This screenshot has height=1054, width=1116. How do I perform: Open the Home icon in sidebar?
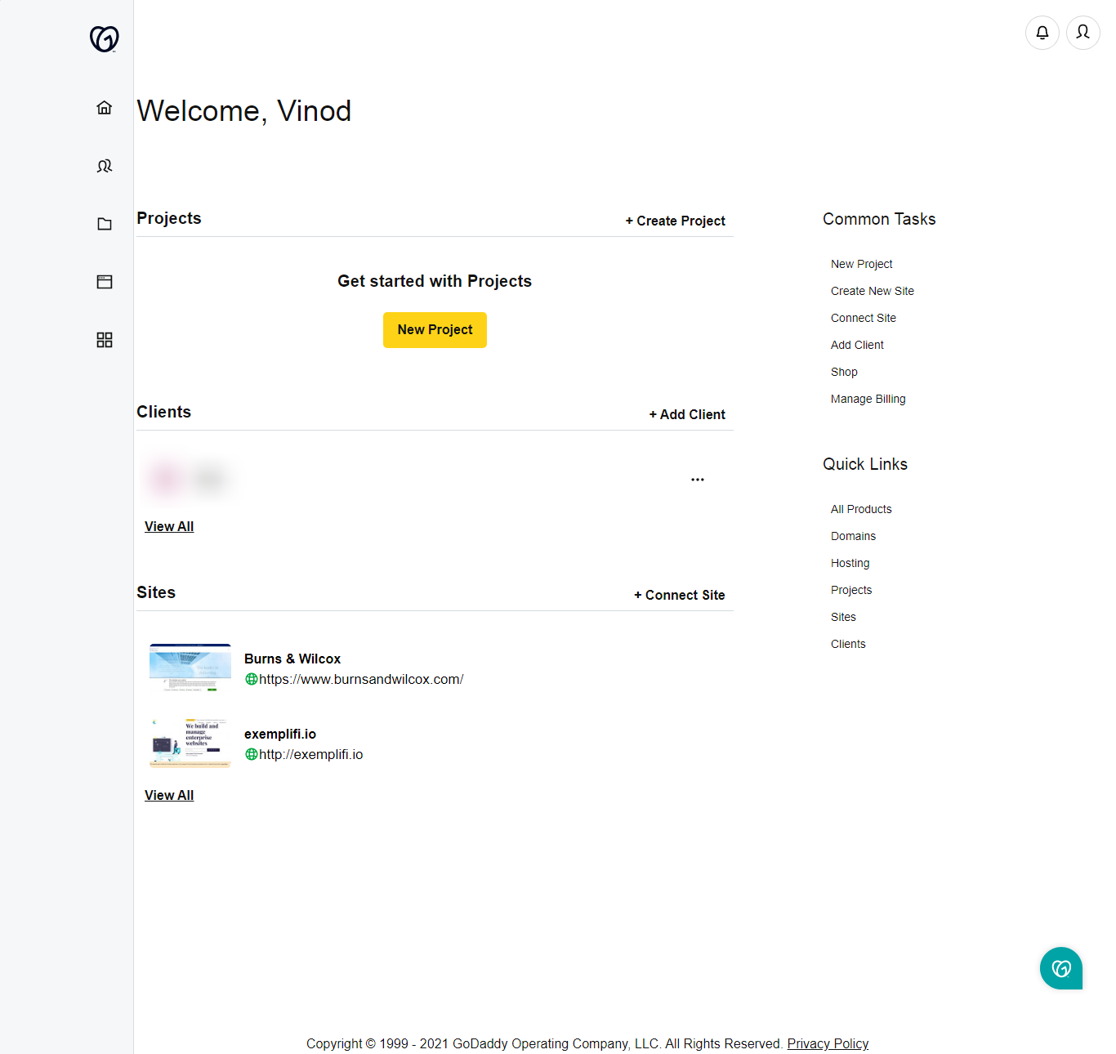coord(105,108)
